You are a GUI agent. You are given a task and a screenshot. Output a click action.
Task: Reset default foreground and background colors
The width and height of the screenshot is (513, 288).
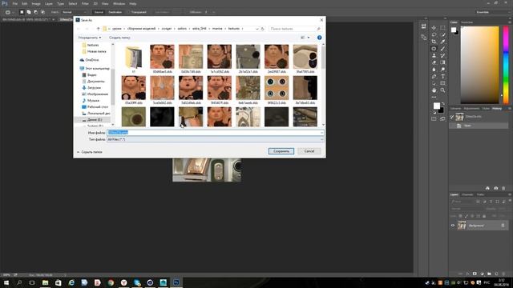click(x=434, y=112)
